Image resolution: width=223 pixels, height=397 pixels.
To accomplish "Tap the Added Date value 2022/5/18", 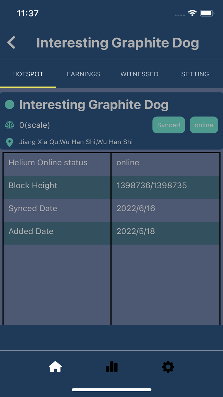I will [x=136, y=231].
